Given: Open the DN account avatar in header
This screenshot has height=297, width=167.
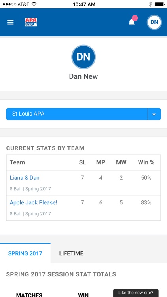Looking at the screenshot, I should (154, 22).
